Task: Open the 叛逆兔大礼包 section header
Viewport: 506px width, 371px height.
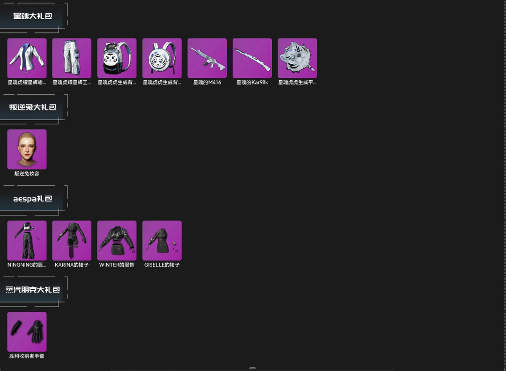Action: point(33,107)
